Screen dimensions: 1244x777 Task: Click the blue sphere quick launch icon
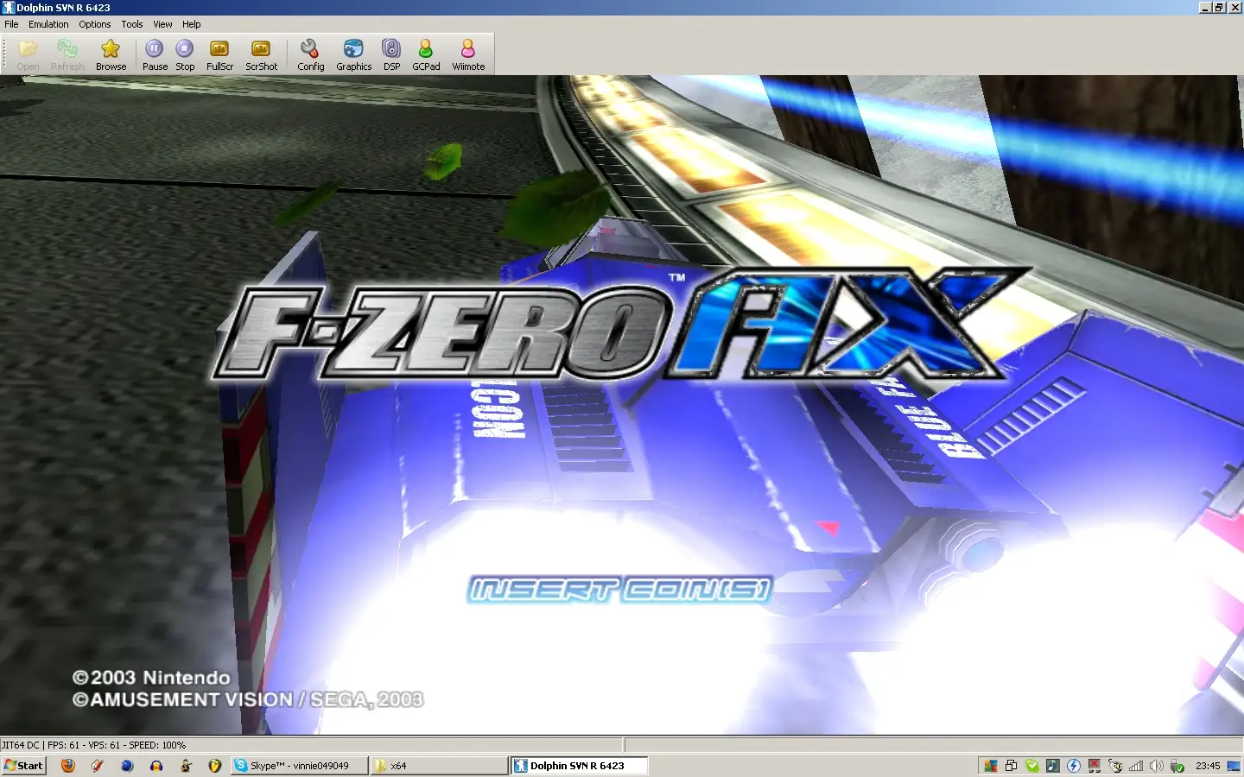[127, 766]
